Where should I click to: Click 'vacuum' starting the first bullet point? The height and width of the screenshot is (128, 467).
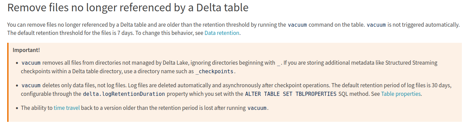pos(31,63)
